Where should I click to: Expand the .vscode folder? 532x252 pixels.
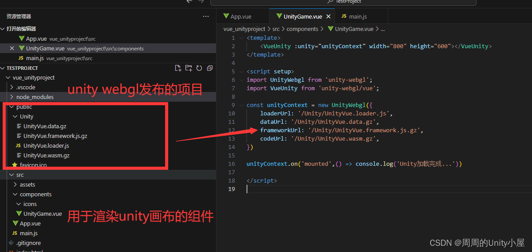tap(26, 87)
